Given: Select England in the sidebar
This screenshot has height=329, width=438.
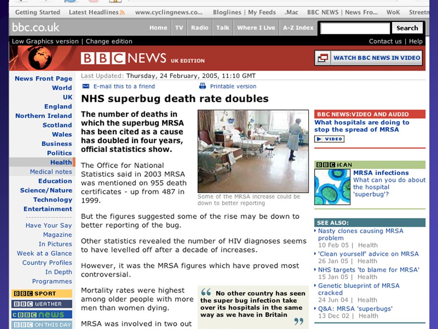Looking at the screenshot, I should (58, 107).
